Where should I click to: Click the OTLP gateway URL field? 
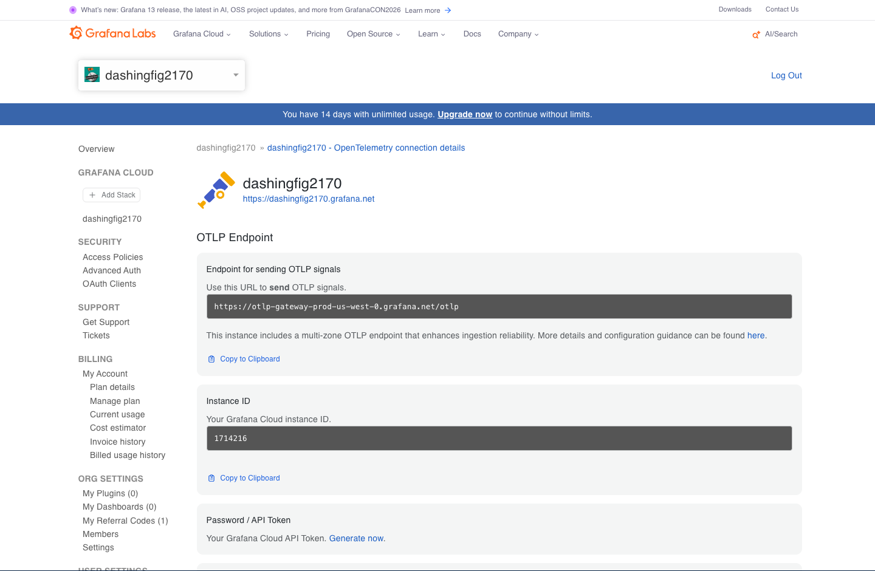[499, 306]
